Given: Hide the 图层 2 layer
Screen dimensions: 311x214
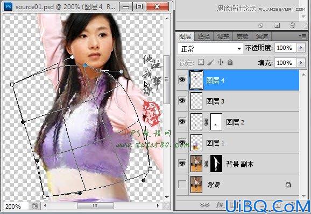Looking at the screenshot, I should [x=182, y=121].
